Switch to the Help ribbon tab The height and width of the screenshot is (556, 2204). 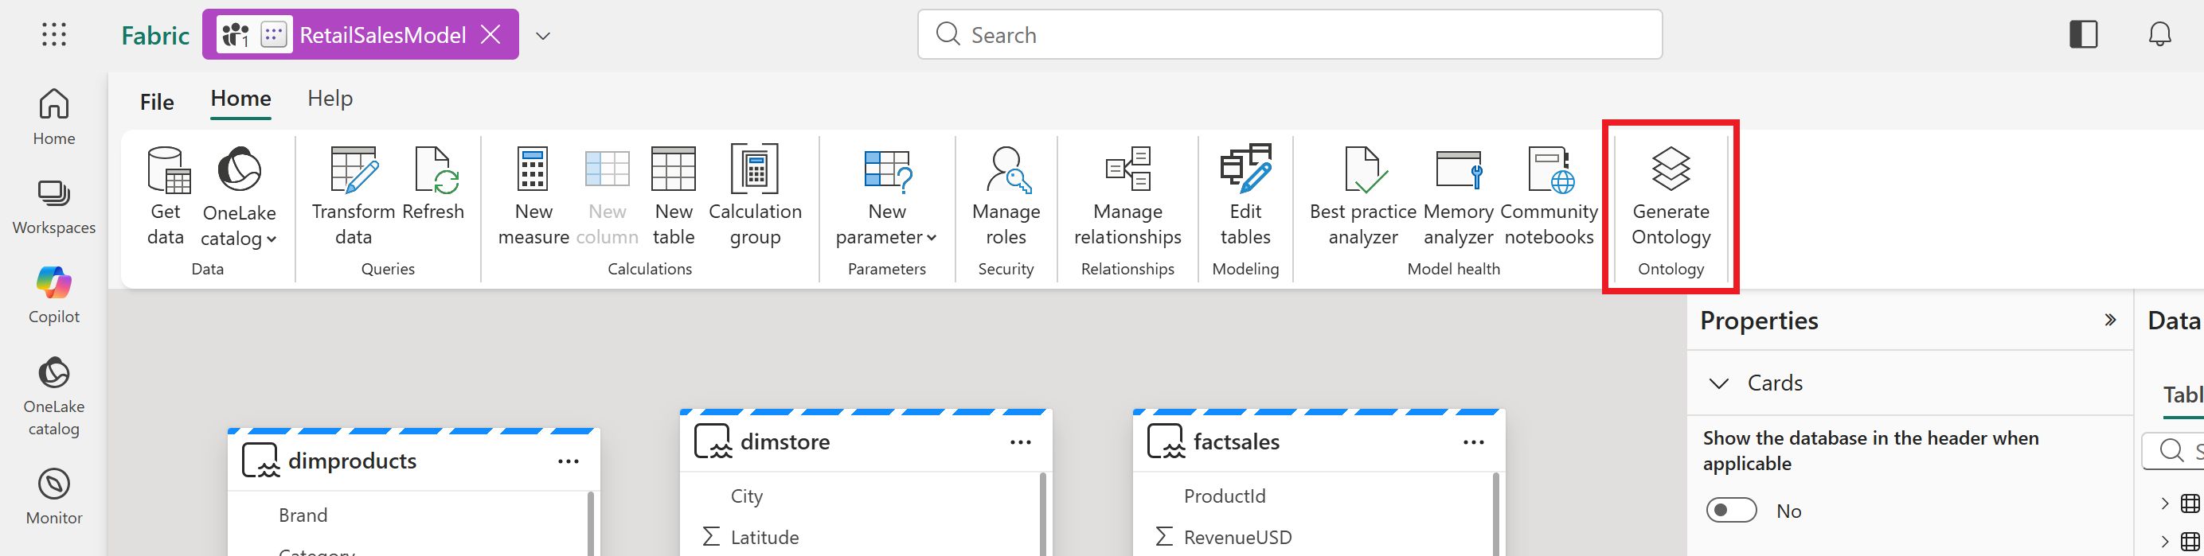330,99
